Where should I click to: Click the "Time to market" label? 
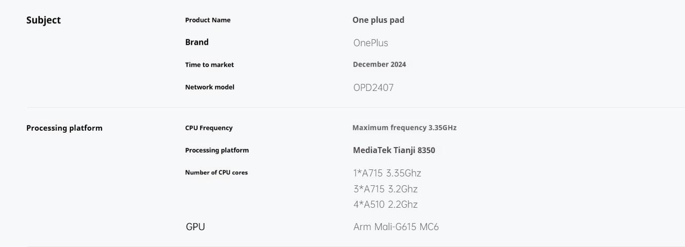(x=209, y=65)
